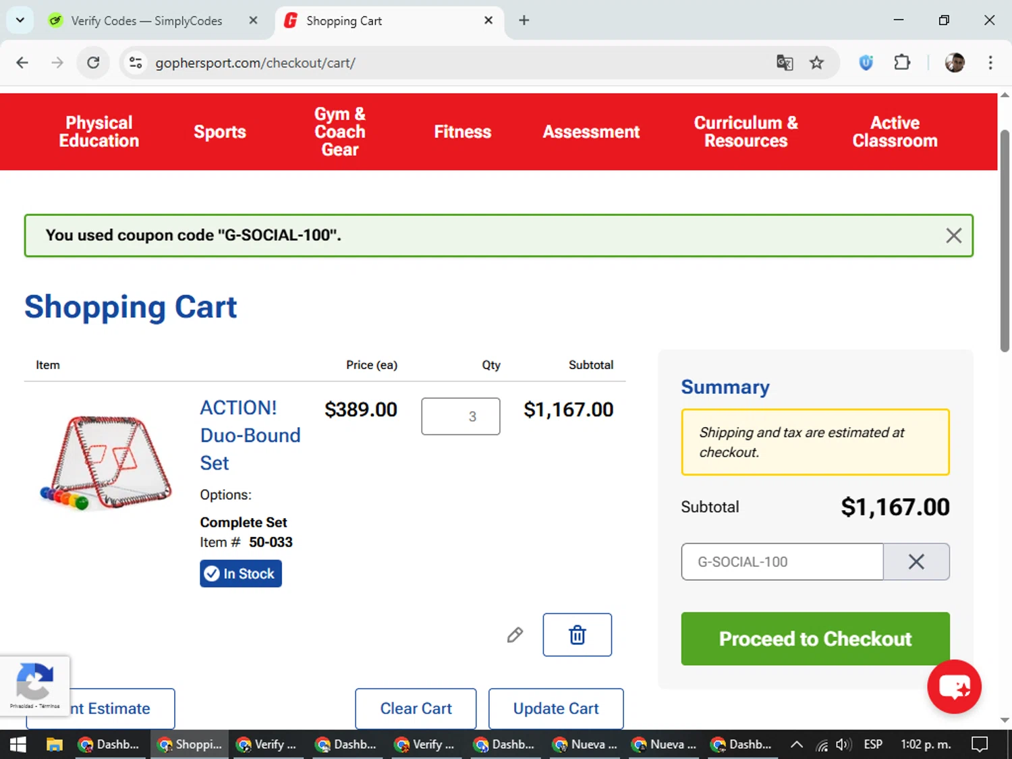1012x759 pixels.
Task: Click the Clear Cart button
Action: pyautogui.click(x=416, y=708)
